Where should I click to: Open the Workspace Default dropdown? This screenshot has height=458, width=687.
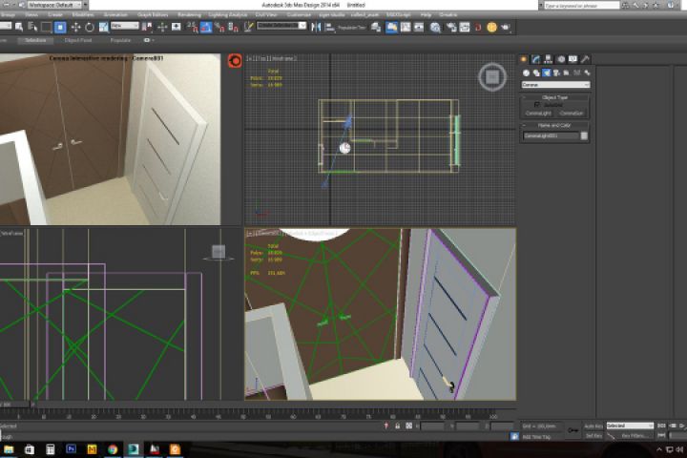pos(55,6)
